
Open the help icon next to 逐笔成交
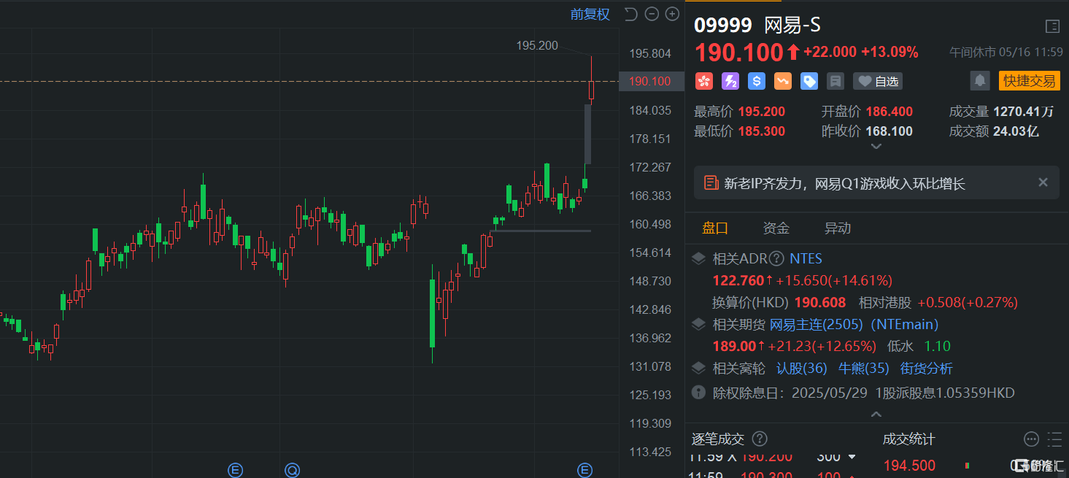coord(760,439)
